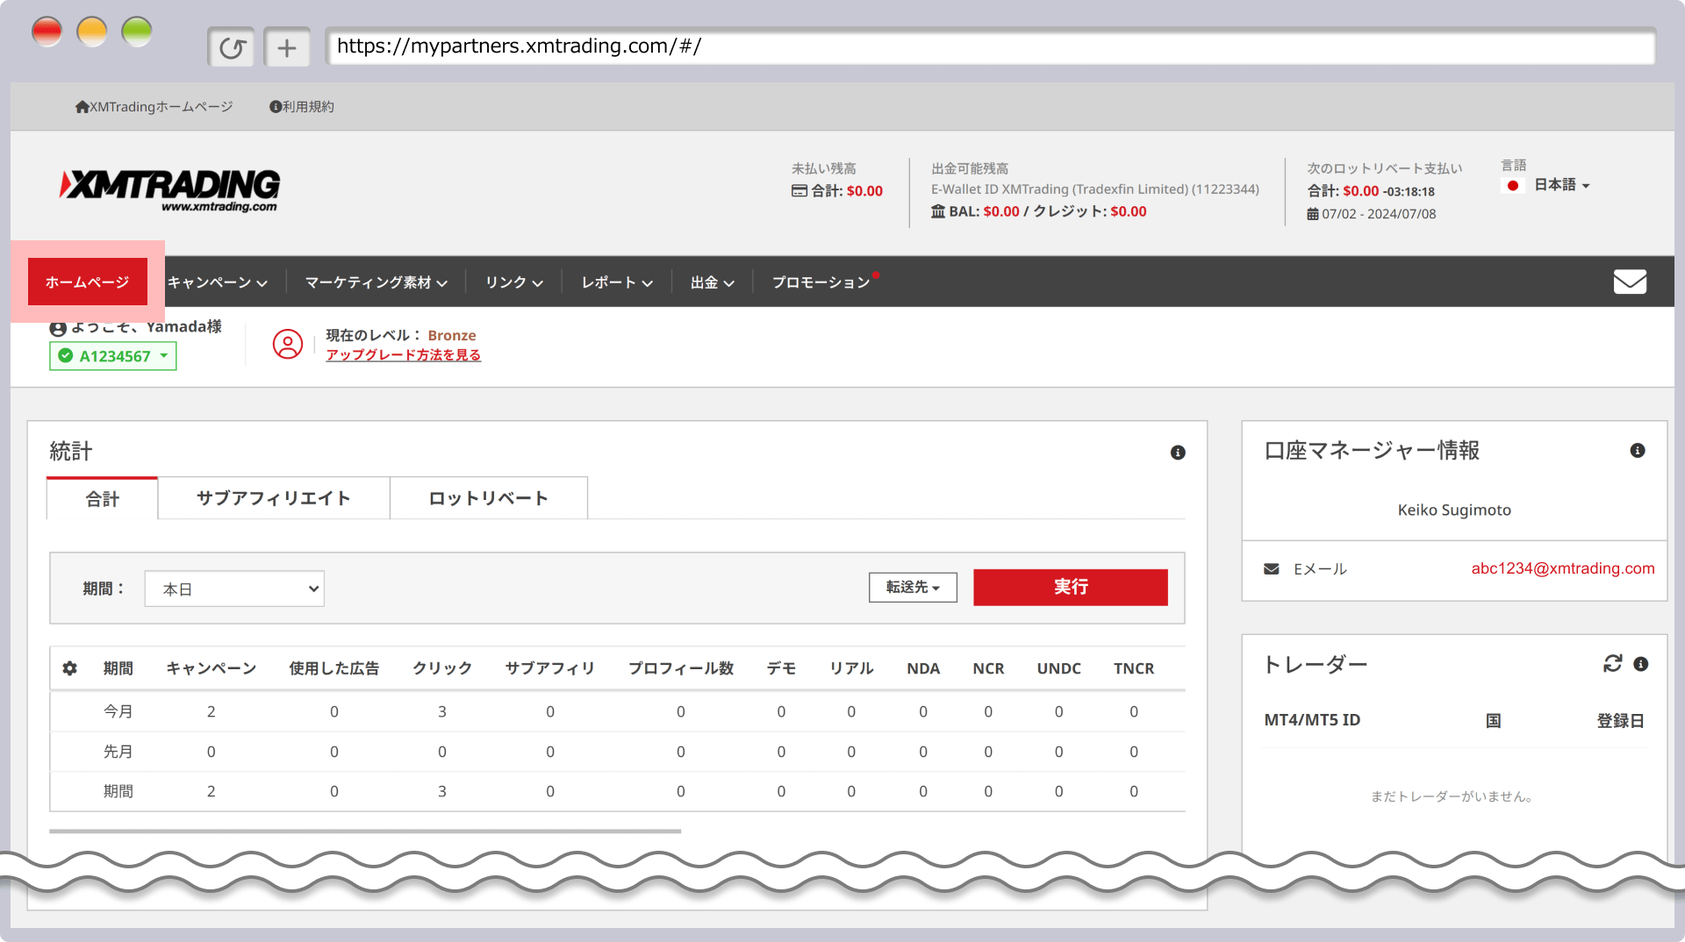
Task: Switch to the 合計 tab
Action: pos(103,498)
